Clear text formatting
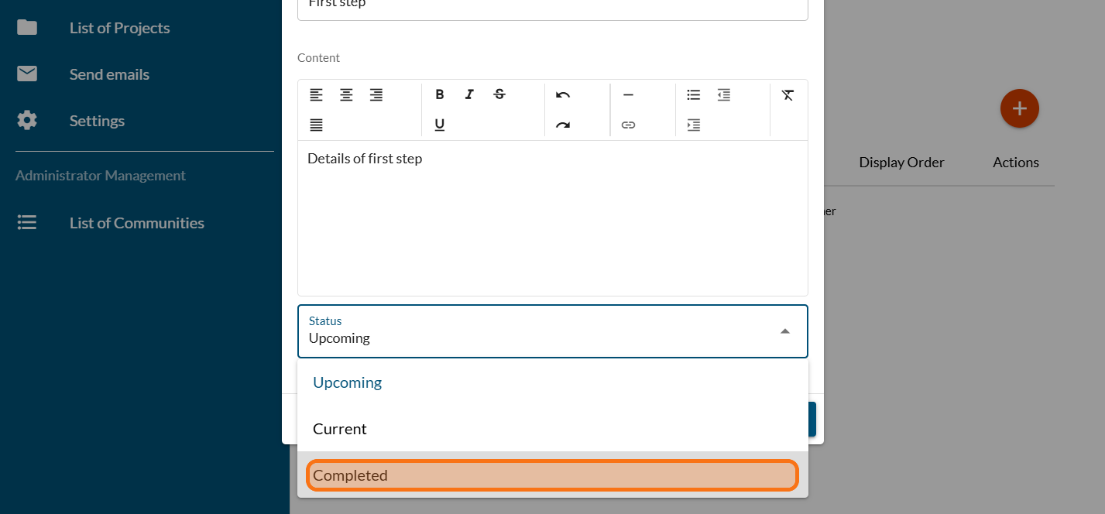The height and width of the screenshot is (514, 1105). (788, 95)
